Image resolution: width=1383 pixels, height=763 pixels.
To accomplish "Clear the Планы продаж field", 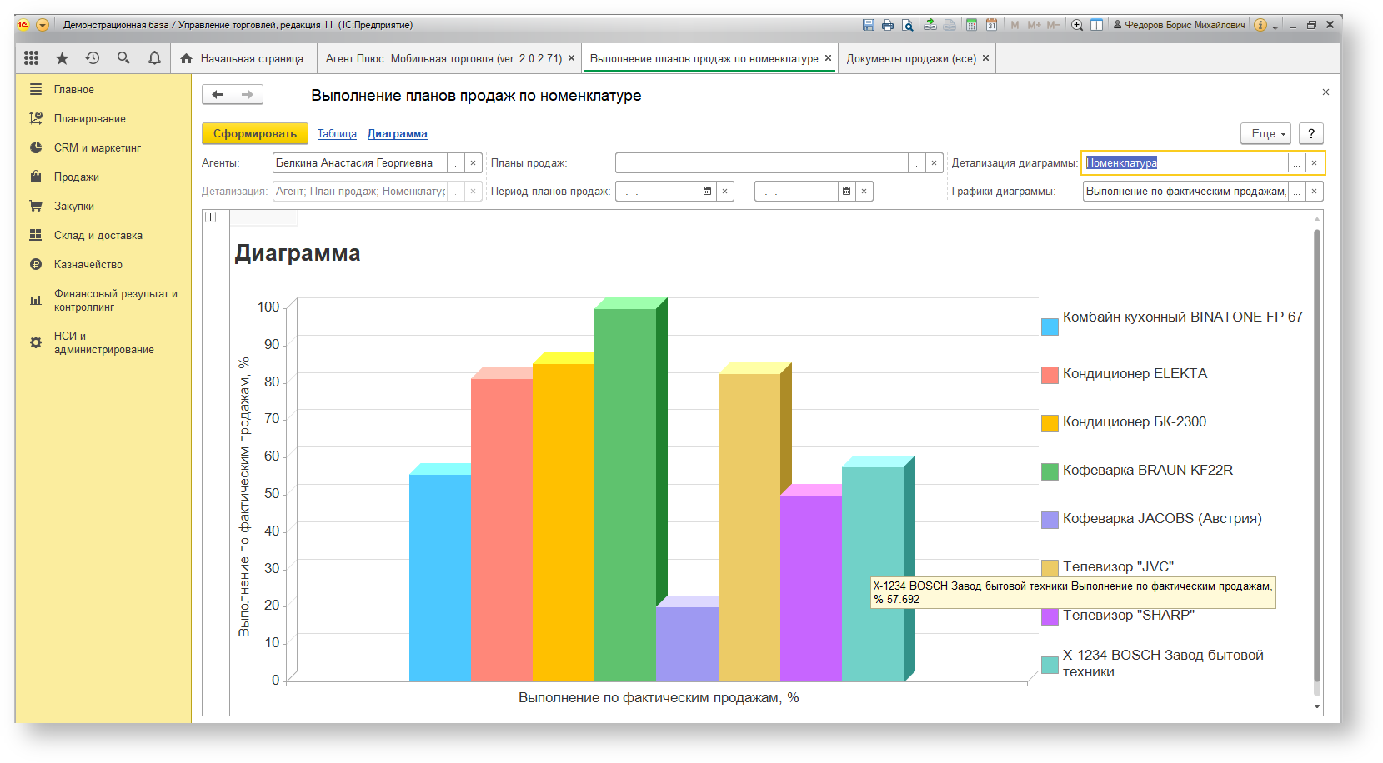I will click(x=934, y=163).
